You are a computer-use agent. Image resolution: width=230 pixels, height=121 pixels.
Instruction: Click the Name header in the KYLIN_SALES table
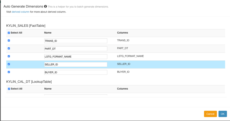(48, 33)
